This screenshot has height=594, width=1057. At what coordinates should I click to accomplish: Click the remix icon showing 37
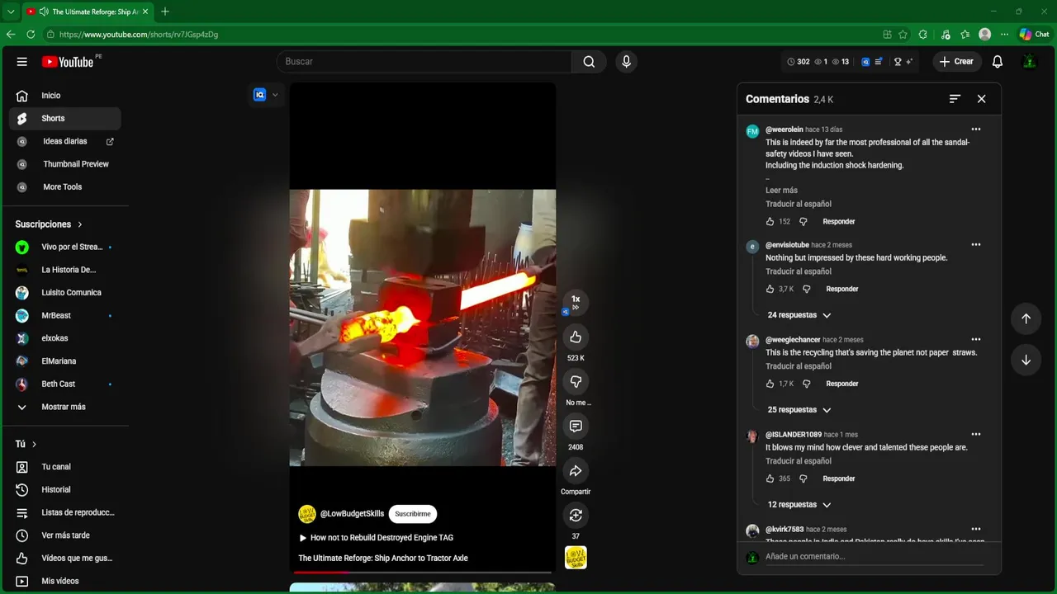point(576,516)
